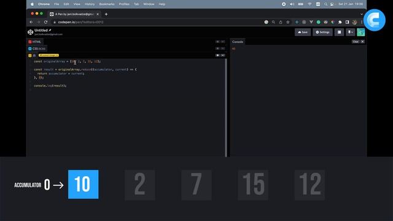Open the HTML panel settings gear

[x=217, y=42]
